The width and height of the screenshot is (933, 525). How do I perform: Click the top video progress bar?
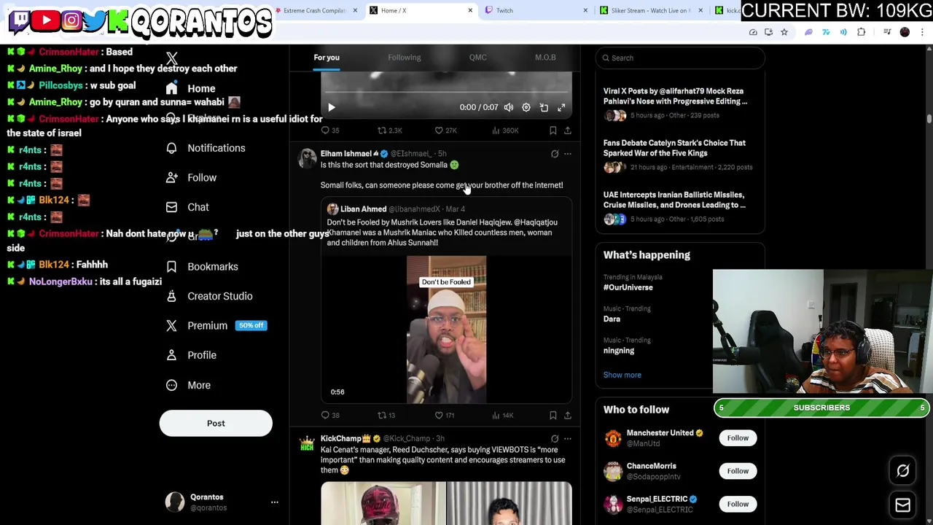(x=446, y=93)
